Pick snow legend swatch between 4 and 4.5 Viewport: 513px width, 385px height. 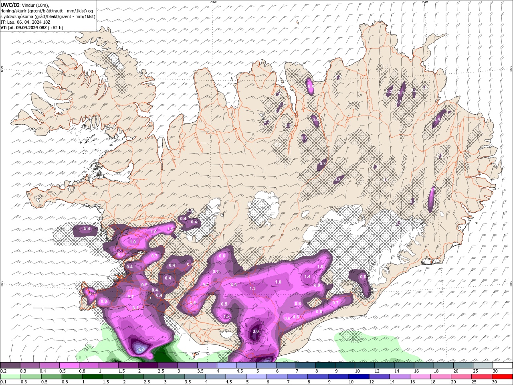tap(226, 365)
